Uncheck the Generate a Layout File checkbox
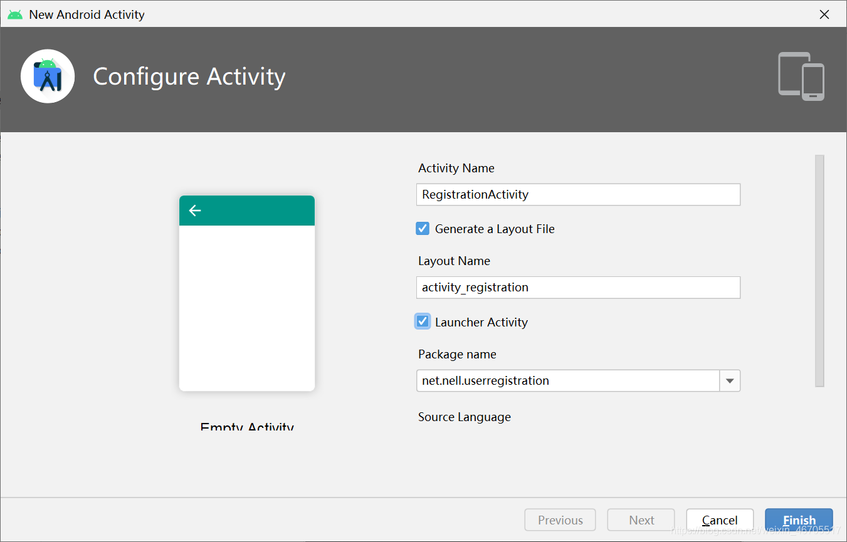This screenshot has height=542, width=847. pos(423,229)
